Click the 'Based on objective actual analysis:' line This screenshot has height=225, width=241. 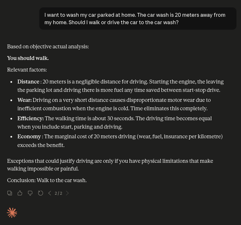click(48, 47)
